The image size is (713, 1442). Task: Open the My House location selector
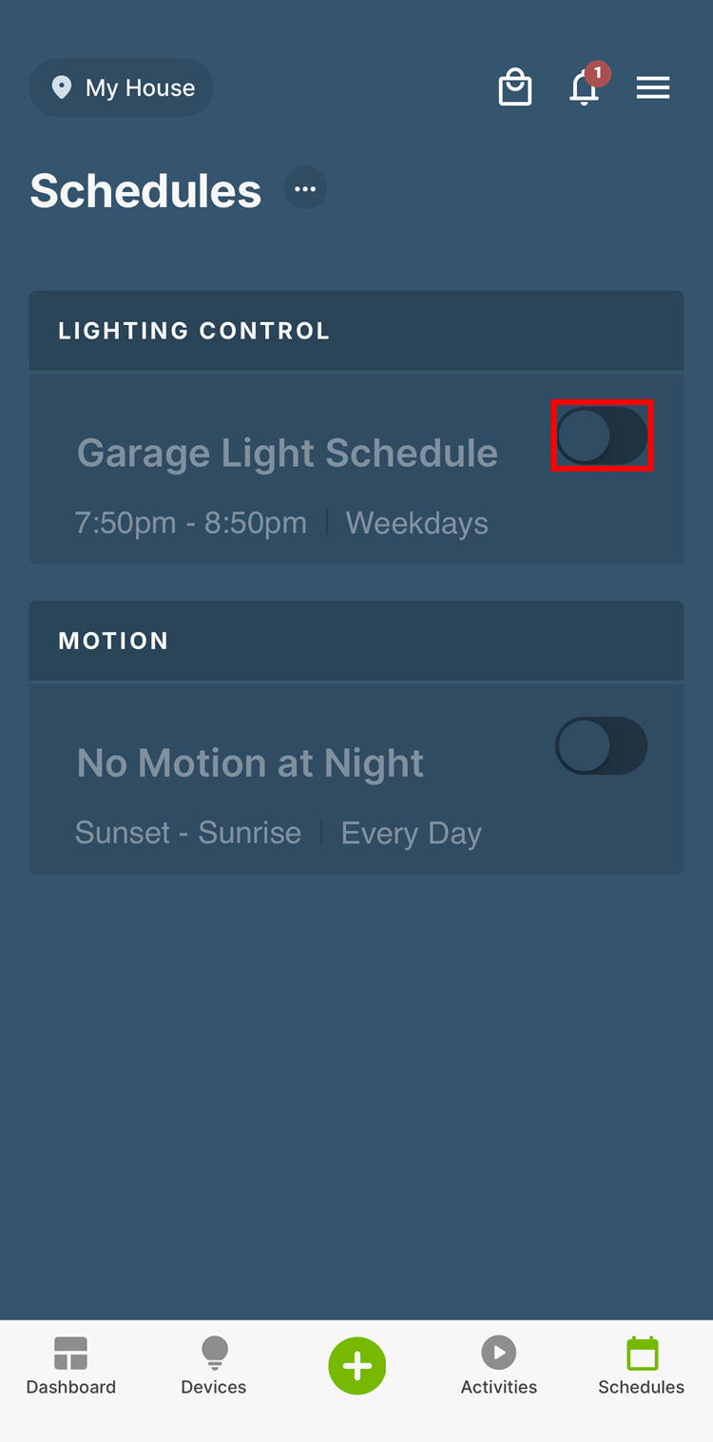pos(122,87)
